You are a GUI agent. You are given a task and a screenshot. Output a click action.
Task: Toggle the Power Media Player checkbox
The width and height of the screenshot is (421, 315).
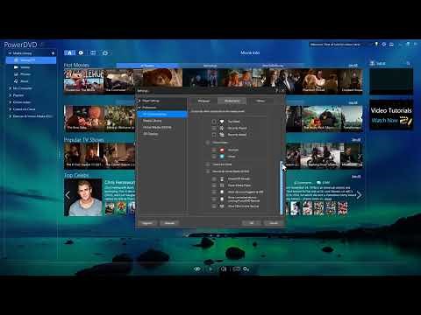coord(214,185)
